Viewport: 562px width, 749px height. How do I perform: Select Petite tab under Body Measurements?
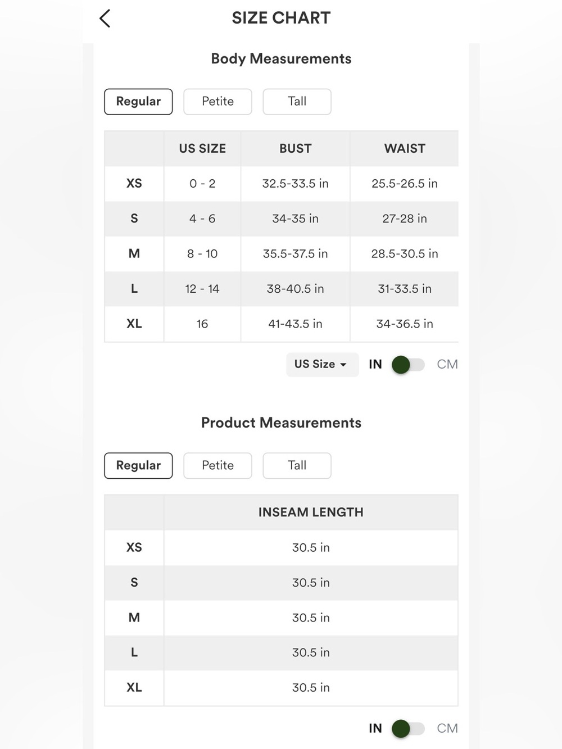point(217,102)
